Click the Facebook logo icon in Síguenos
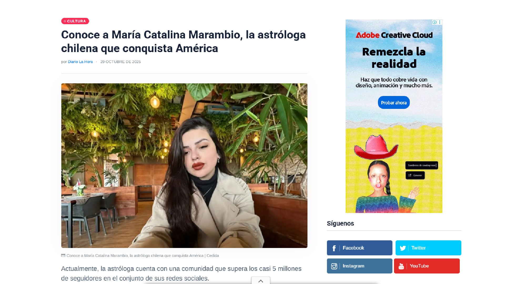Viewport: 505px width, 284px height. 334,248
